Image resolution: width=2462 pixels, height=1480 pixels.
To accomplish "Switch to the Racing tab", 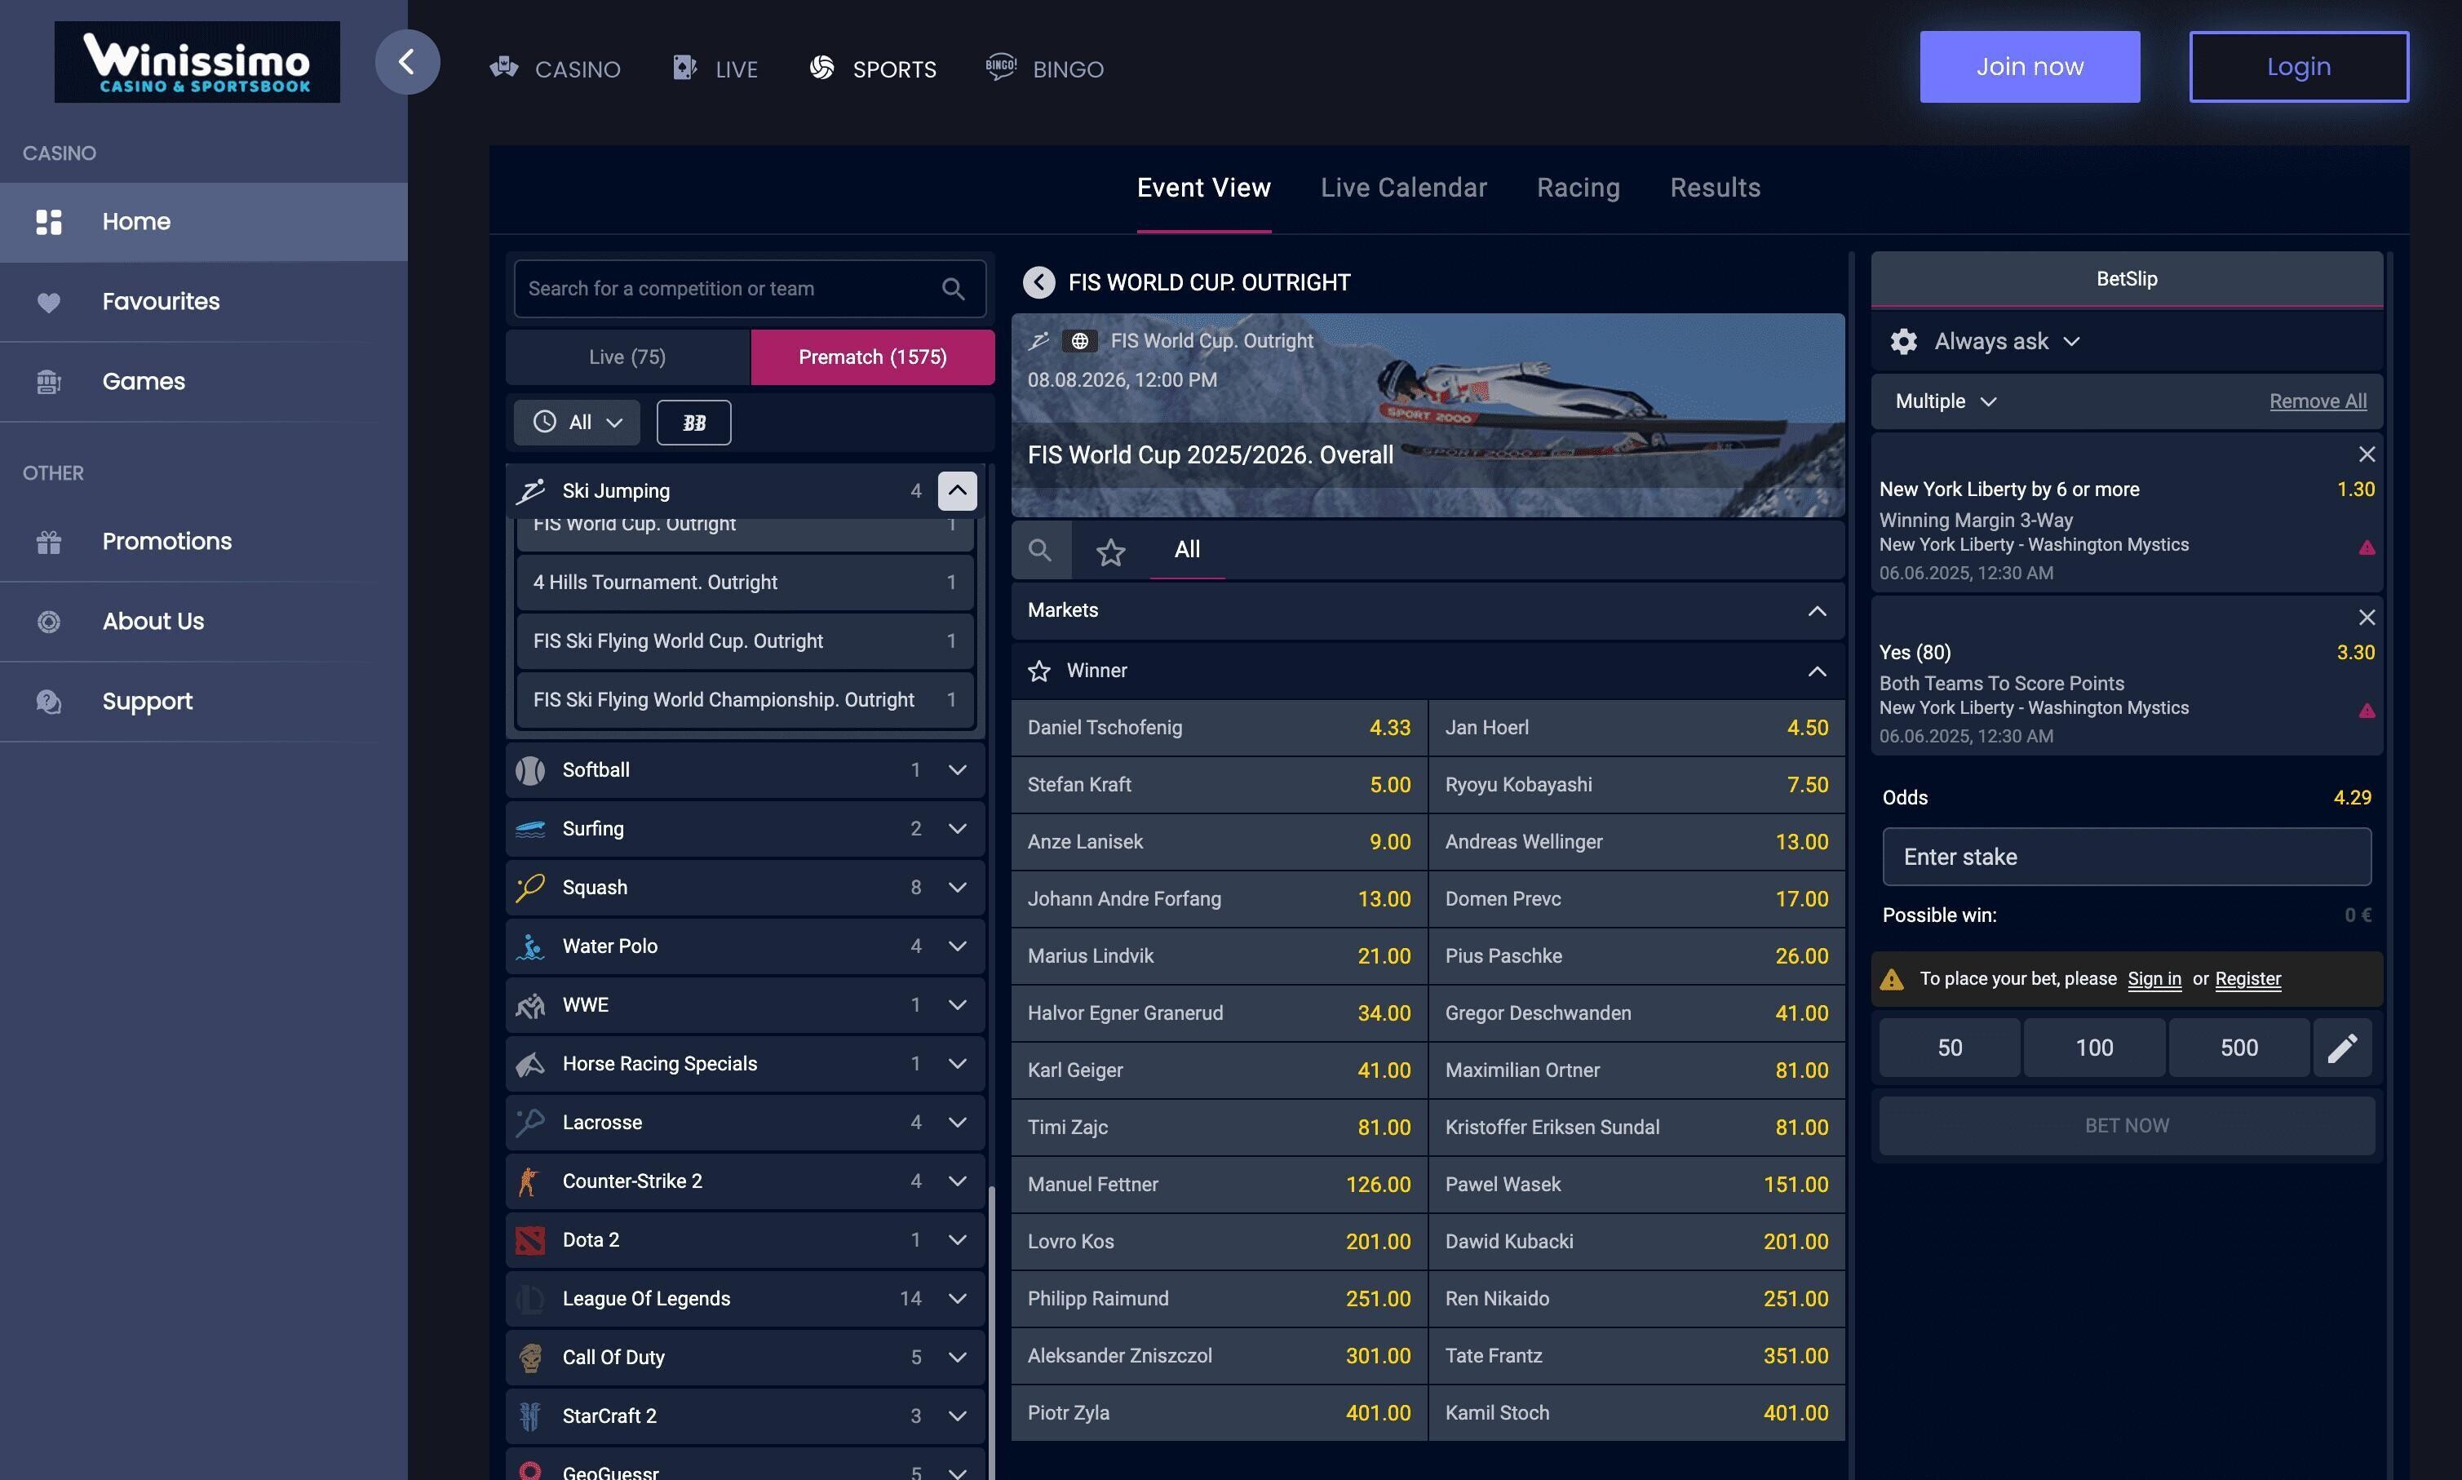I will [1578, 188].
